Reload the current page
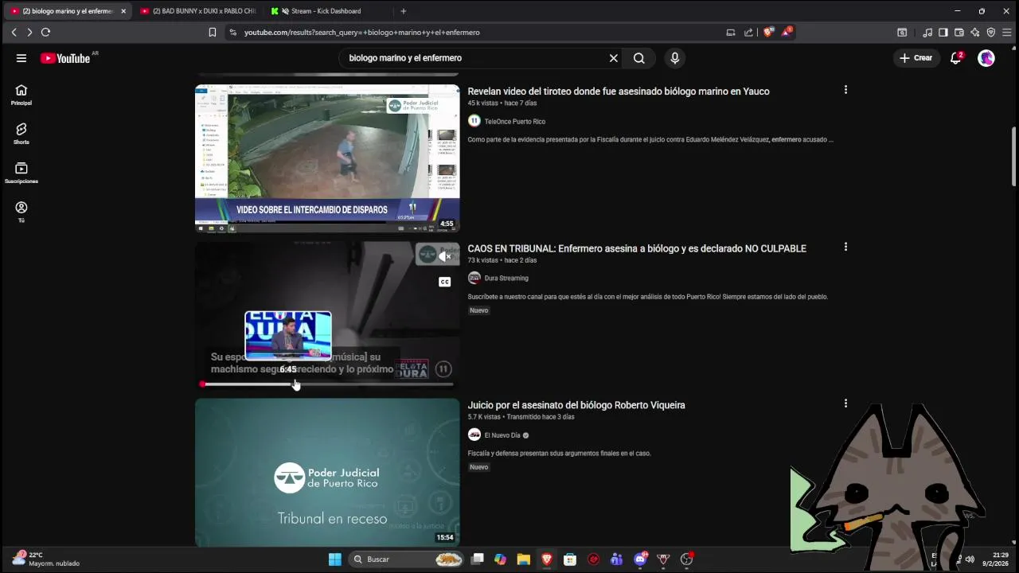This screenshot has width=1019, height=573. (45, 33)
